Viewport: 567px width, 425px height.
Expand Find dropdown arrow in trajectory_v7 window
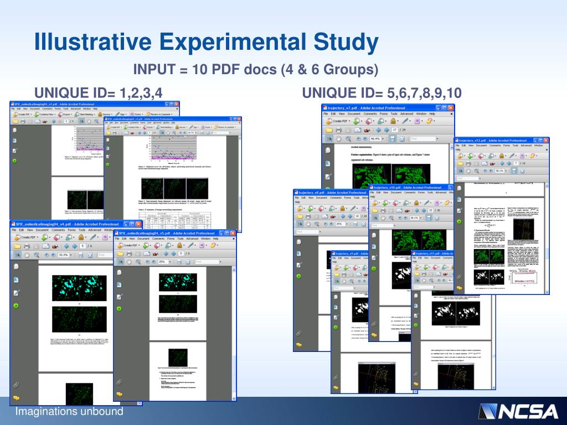coord(437,139)
